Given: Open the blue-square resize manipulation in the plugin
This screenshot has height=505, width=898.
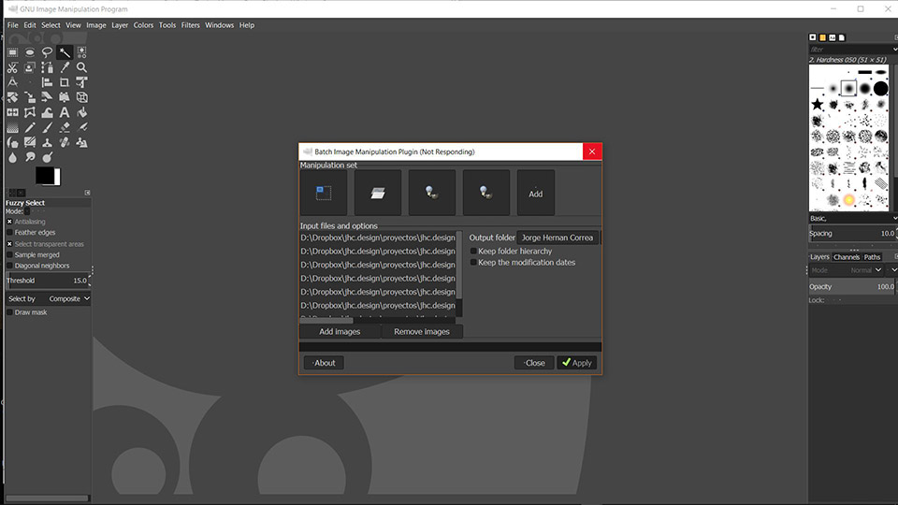Looking at the screenshot, I should click(x=324, y=193).
